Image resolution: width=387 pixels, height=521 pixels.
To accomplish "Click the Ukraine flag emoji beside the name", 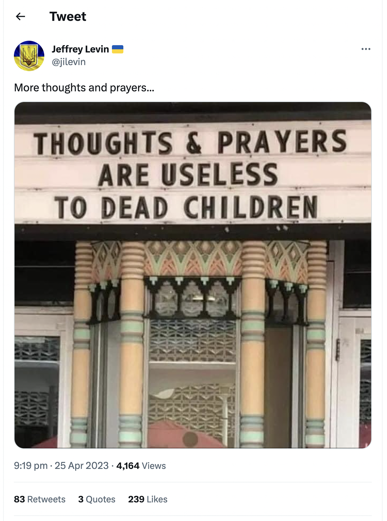I will click(118, 49).
